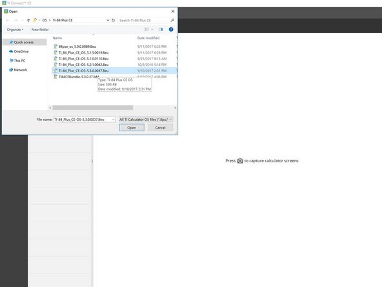Click the search magnifier icon
Image resolution: width=382 pixels, height=287 pixels.
(x=172, y=20)
